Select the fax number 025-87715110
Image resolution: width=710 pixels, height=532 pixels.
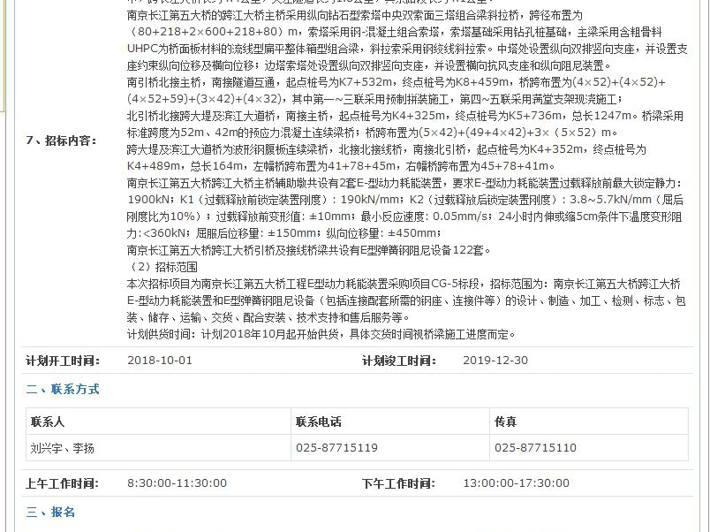pyautogui.click(x=535, y=448)
